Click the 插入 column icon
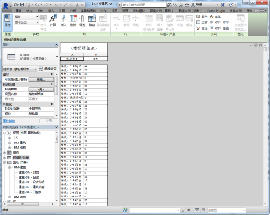This screenshot has height=215, width=270. click(63, 20)
